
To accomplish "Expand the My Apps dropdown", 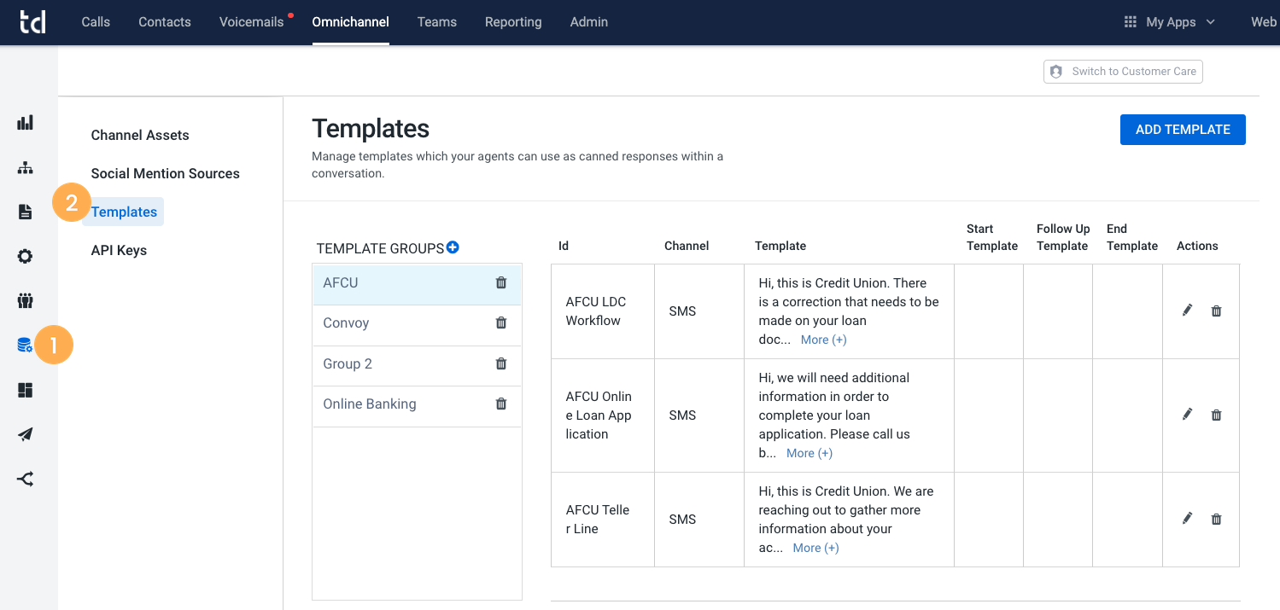I will click(1170, 22).
